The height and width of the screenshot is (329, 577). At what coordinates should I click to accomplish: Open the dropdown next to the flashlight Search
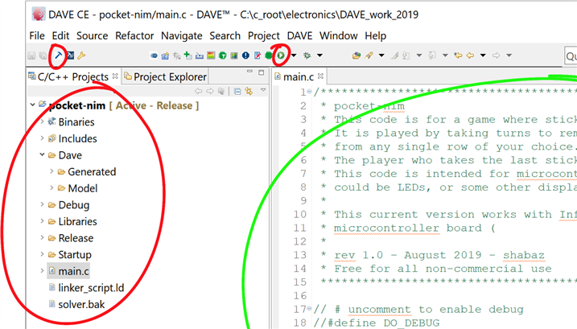(381, 56)
